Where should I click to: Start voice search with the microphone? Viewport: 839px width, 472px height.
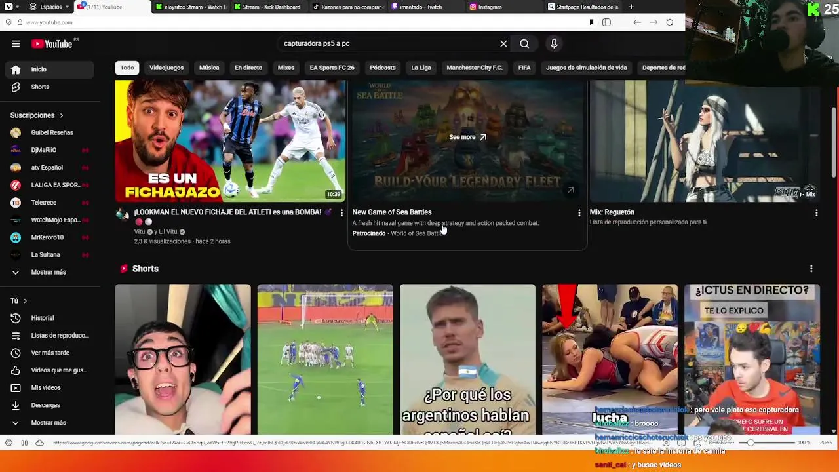pyautogui.click(x=554, y=44)
